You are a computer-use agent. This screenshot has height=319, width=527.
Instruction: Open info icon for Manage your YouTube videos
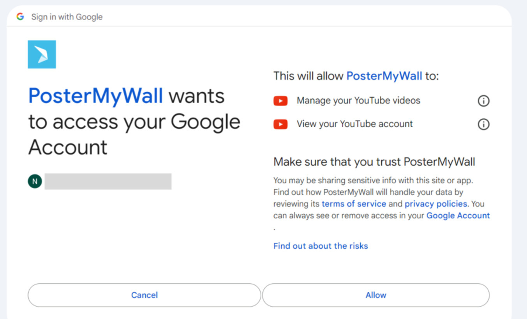(x=483, y=101)
